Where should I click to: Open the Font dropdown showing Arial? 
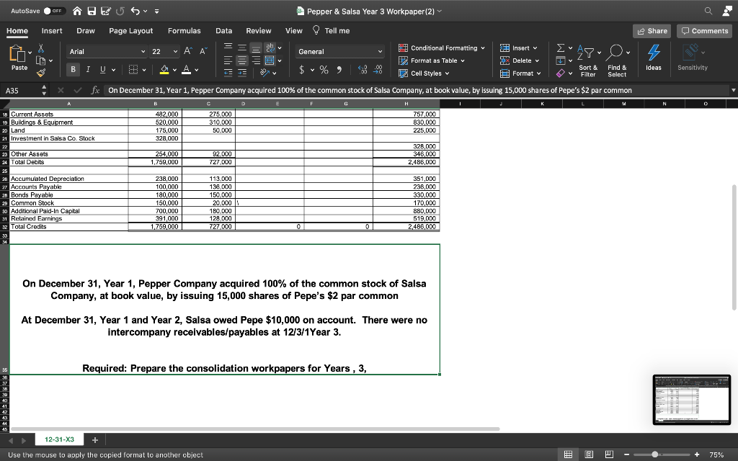click(x=107, y=52)
